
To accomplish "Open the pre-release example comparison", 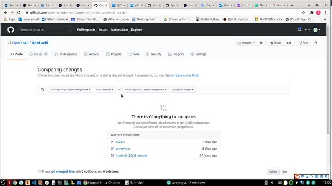I will click(123, 149).
